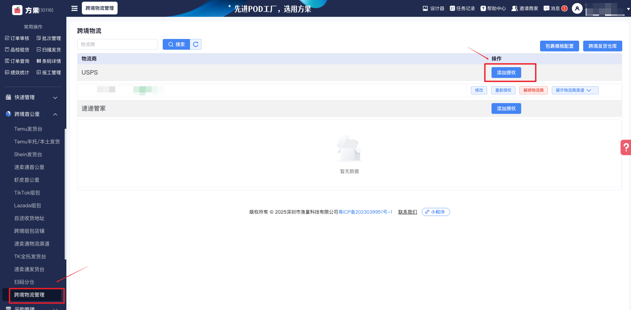Focus the 物流商 search input
Image resolution: width=631 pixels, height=310 pixels.
click(x=118, y=44)
